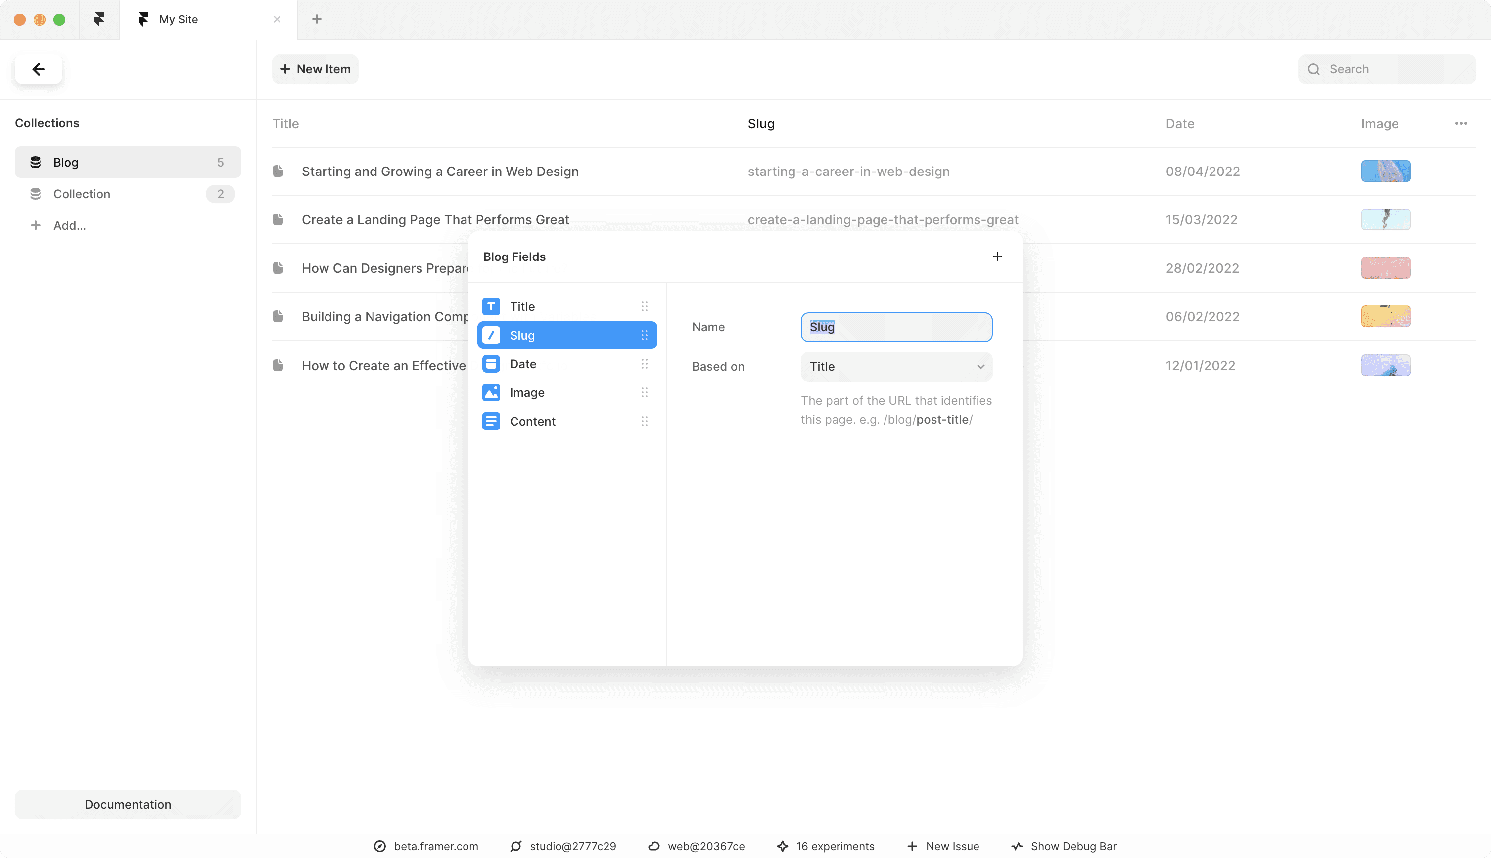Click the Name input containing Slug
This screenshot has width=1491, height=858.
click(896, 327)
